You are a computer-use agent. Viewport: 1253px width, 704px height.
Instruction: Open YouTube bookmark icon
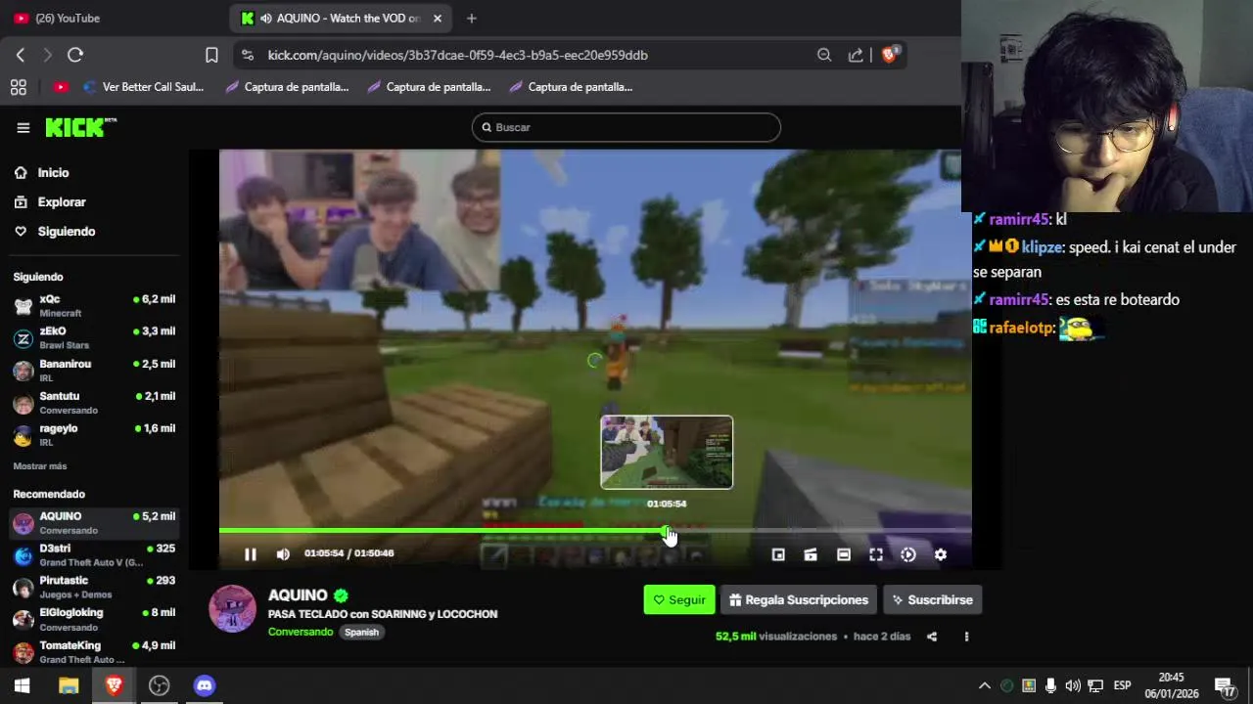tap(61, 87)
